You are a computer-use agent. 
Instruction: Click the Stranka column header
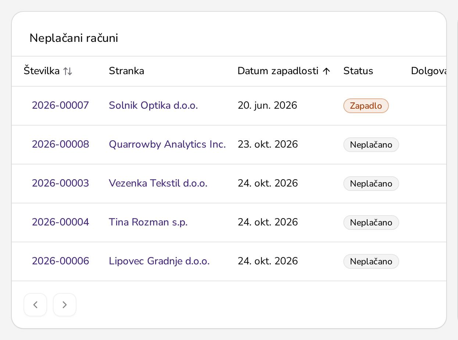126,71
